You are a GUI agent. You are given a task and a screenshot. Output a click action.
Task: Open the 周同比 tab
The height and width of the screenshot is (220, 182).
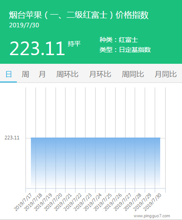click(x=133, y=74)
